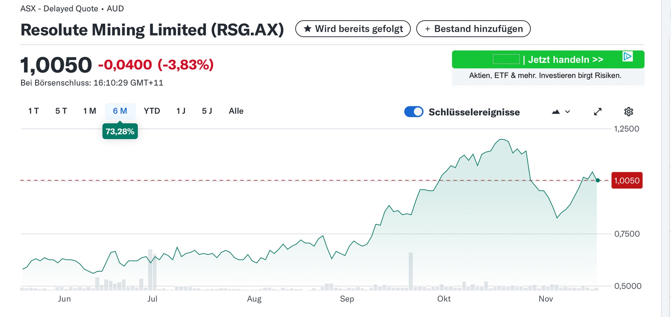671x317 pixels.
Task: Select the 5 J time range
Action: pyautogui.click(x=207, y=111)
